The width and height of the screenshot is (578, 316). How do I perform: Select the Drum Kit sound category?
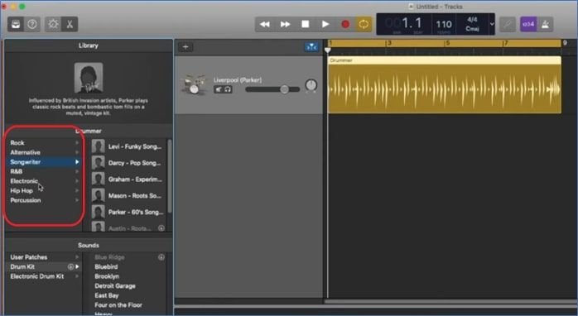(x=44, y=266)
